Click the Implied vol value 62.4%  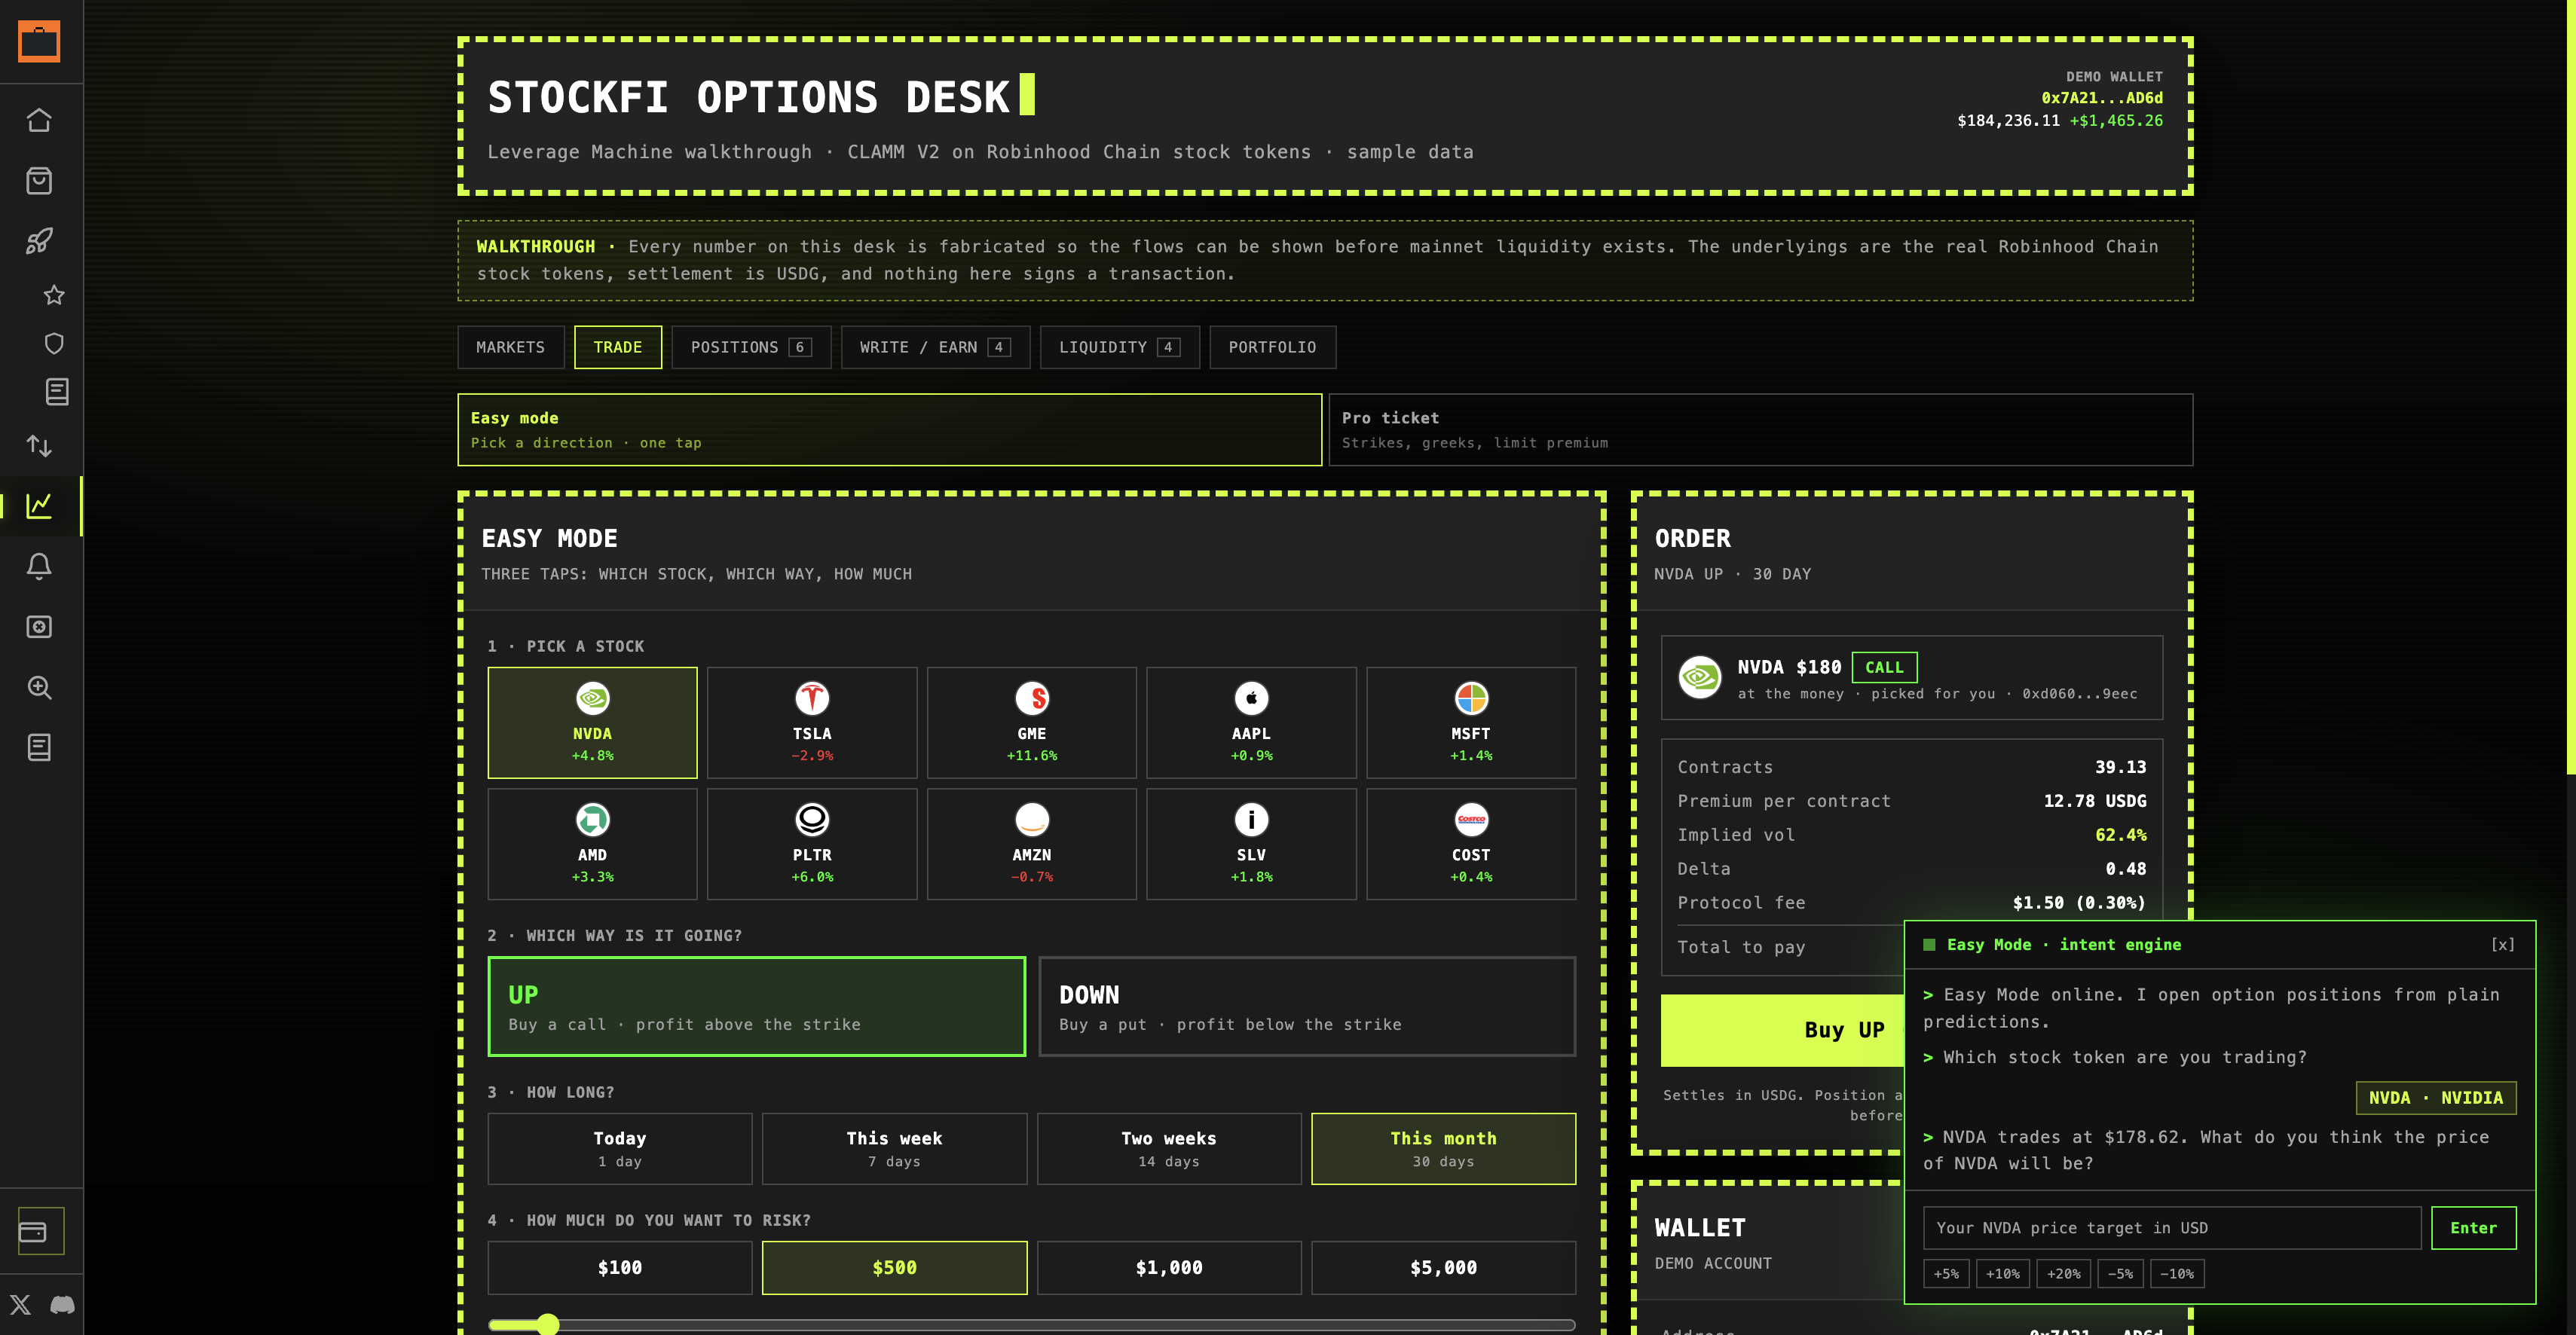click(2120, 835)
